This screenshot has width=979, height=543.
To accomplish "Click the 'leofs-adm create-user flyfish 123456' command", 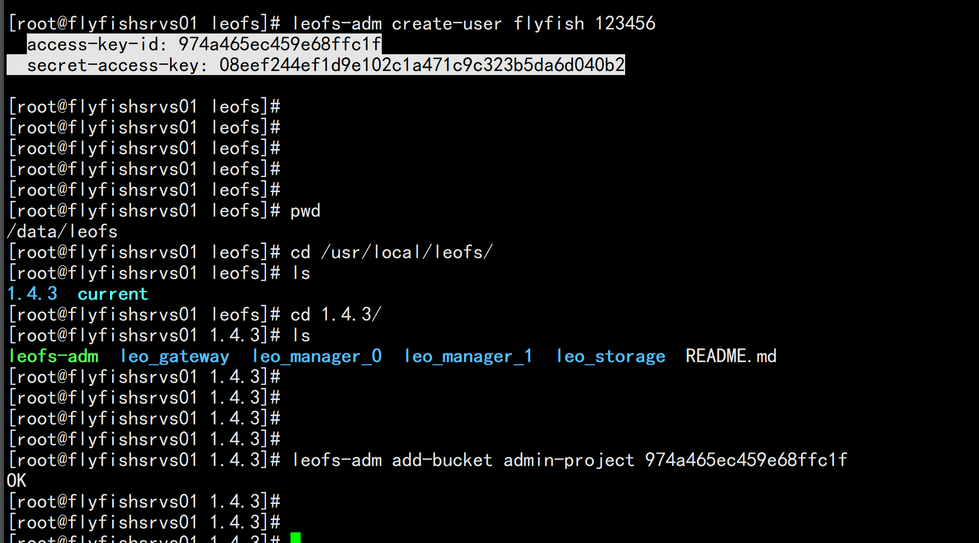I will pos(474,24).
